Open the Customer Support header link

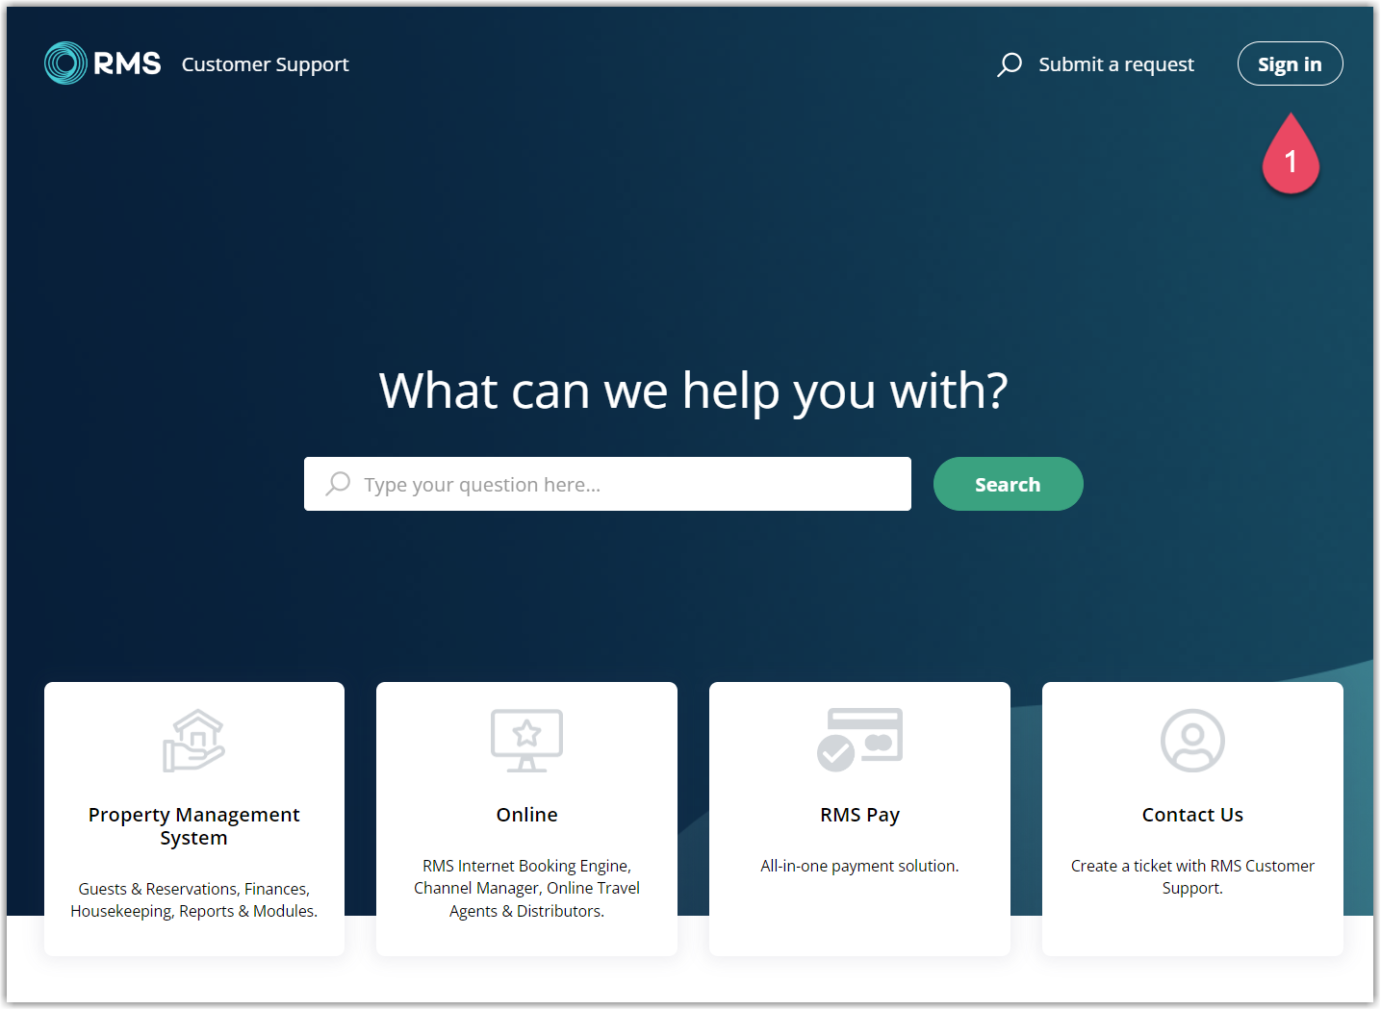point(265,64)
